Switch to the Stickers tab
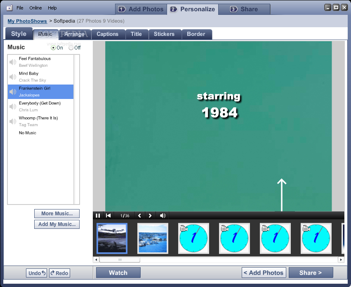Viewport: 351px width, 287px height. pyautogui.click(x=165, y=34)
